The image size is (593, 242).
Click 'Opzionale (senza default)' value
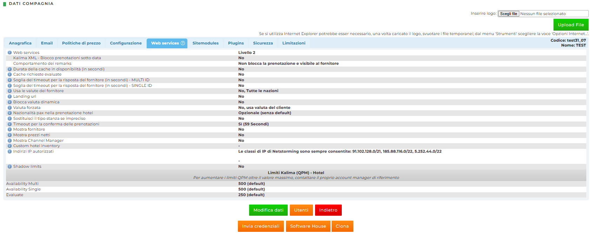tap(265, 113)
